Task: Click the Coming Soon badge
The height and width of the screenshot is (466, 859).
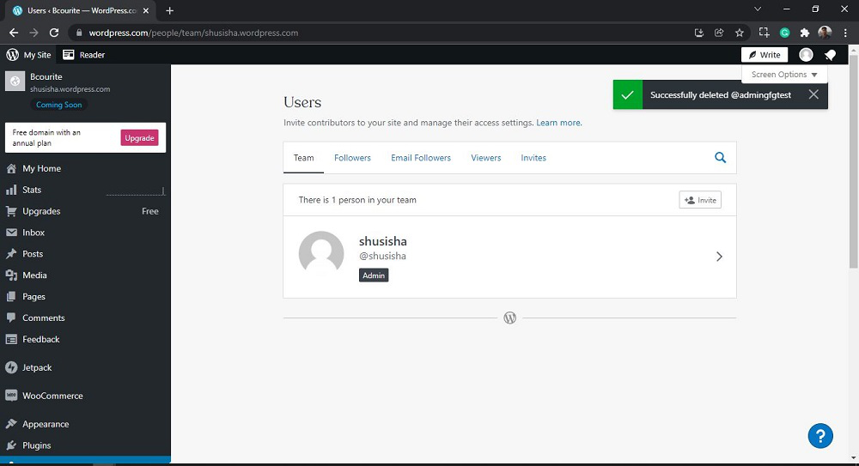Action: coord(58,105)
